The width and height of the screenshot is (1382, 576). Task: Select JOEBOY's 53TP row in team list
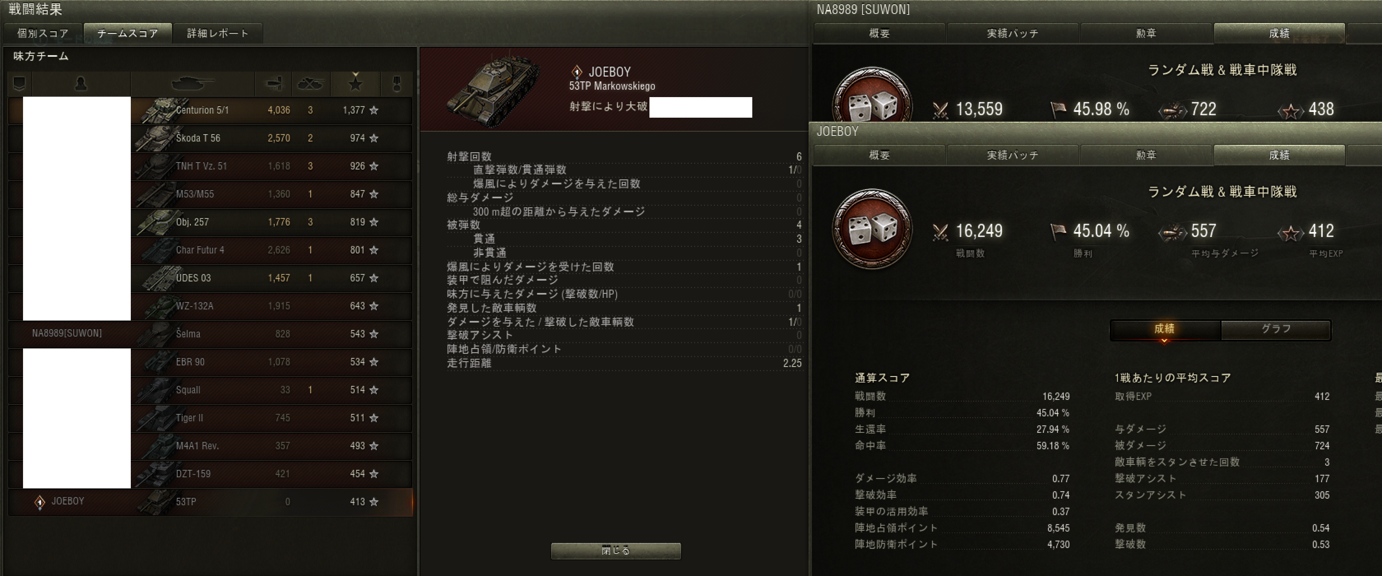[x=210, y=502]
